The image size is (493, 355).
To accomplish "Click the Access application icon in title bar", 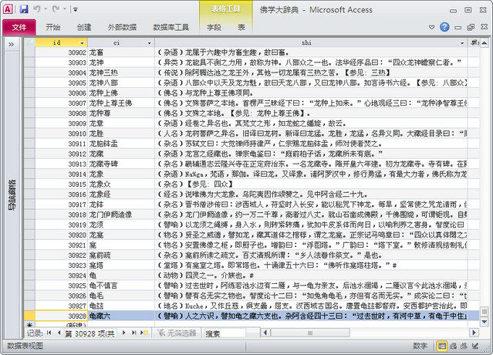I will (8, 9).
